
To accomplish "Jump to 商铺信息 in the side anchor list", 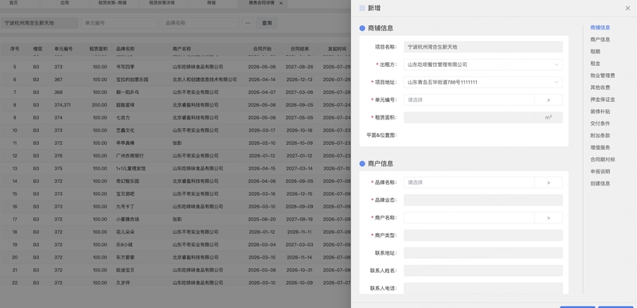I will [600, 28].
